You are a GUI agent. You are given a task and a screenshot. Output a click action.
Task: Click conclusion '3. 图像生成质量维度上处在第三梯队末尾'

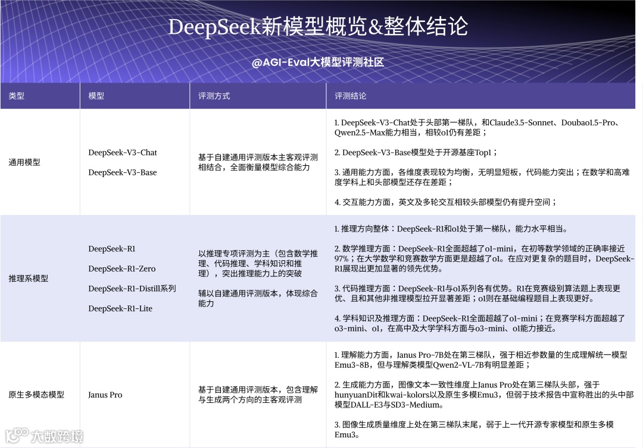pos(474,430)
